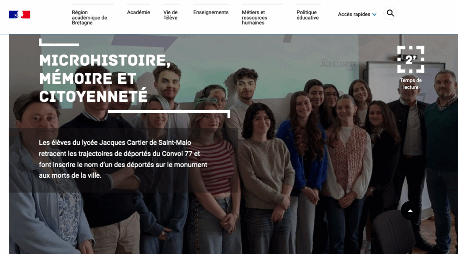Click the back-to-top arrow button
The image size is (458, 254).
click(x=410, y=210)
